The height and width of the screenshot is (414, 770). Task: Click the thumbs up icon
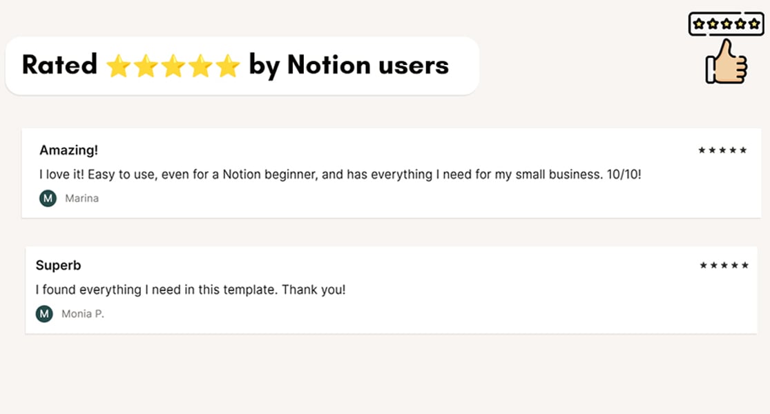point(726,62)
